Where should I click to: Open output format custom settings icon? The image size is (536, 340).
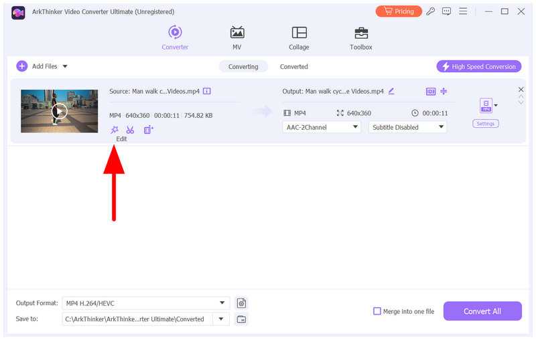coord(241,303)
